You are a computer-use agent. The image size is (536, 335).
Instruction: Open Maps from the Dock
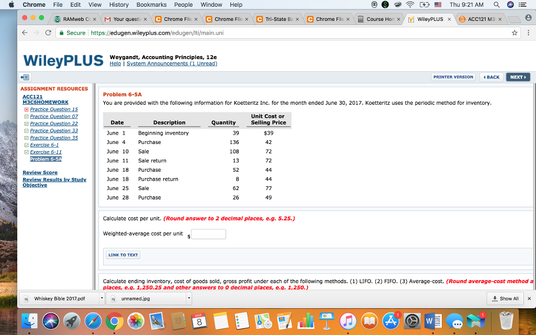click(263, 321)
